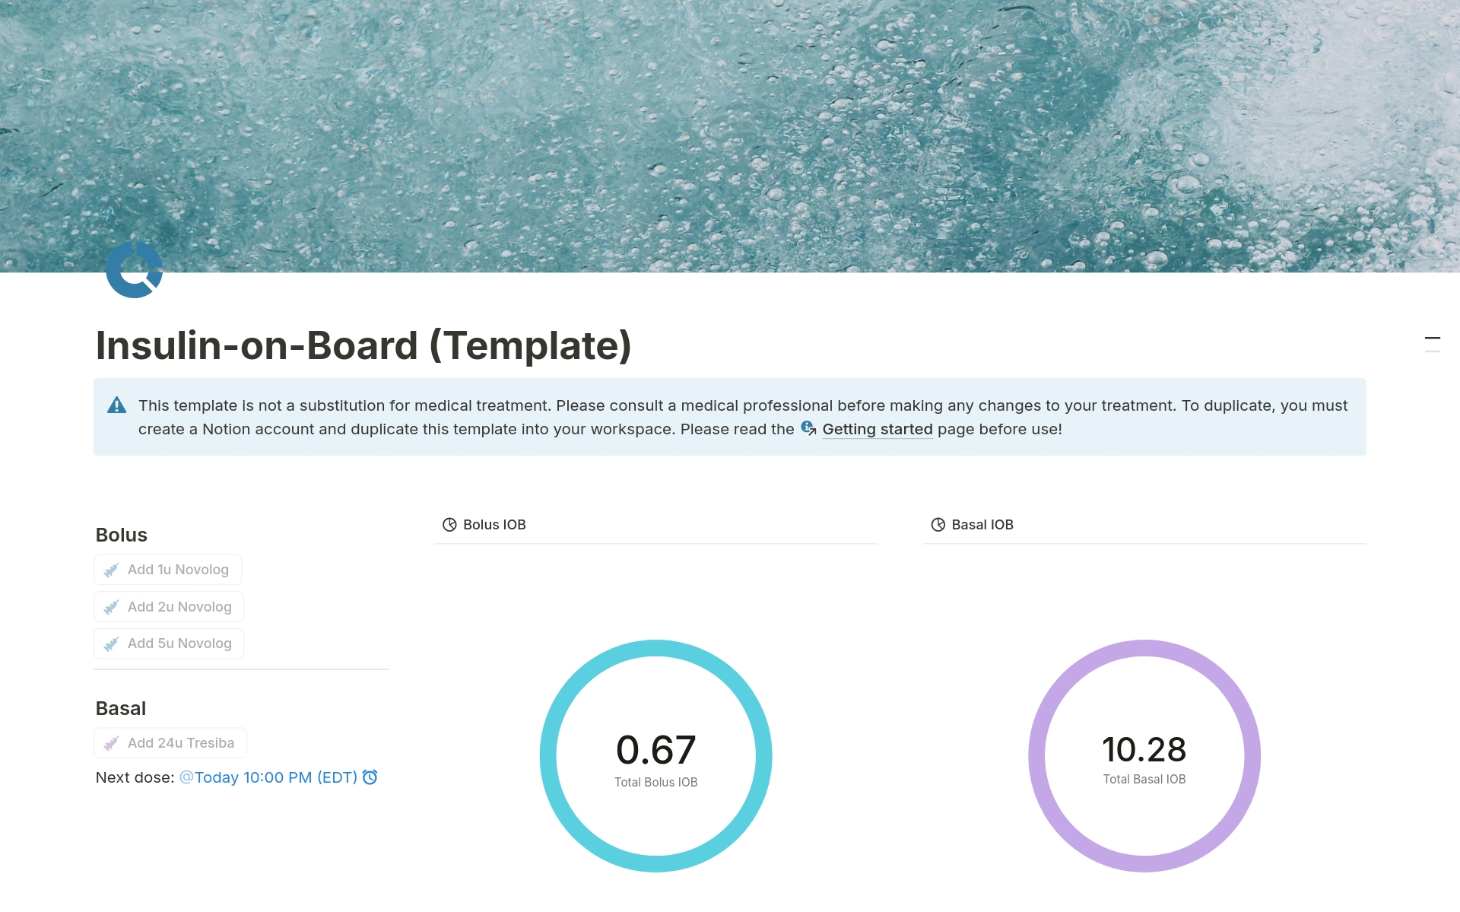
Task: Click the page icon before Getting started
Action: (x=808, y=428)
